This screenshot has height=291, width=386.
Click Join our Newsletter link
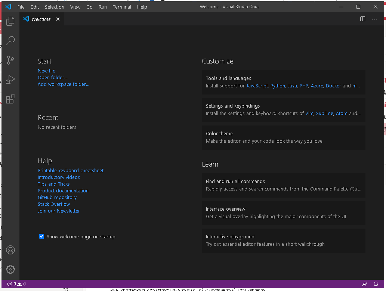59,211
